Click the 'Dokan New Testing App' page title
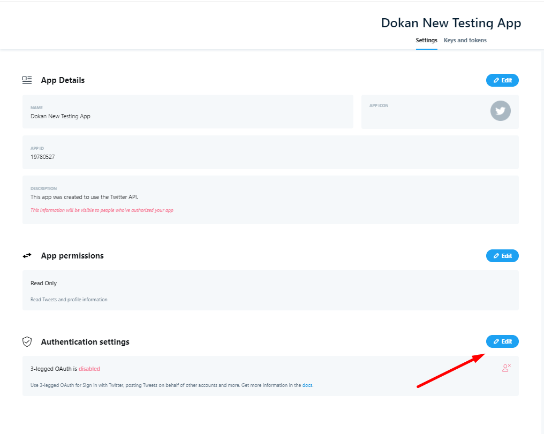Image resolution: width=544 pixels, height=434 pixels. (451, 23)
